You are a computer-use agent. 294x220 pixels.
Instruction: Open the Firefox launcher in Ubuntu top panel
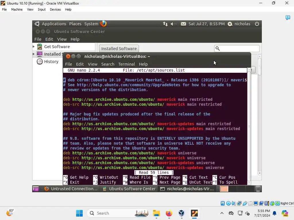point(103,24)
